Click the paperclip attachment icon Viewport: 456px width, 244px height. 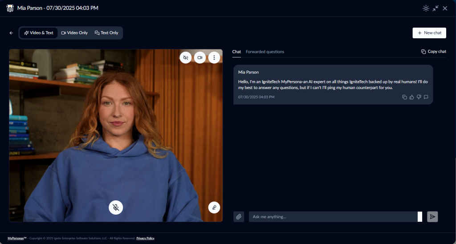tap(239, 217)
